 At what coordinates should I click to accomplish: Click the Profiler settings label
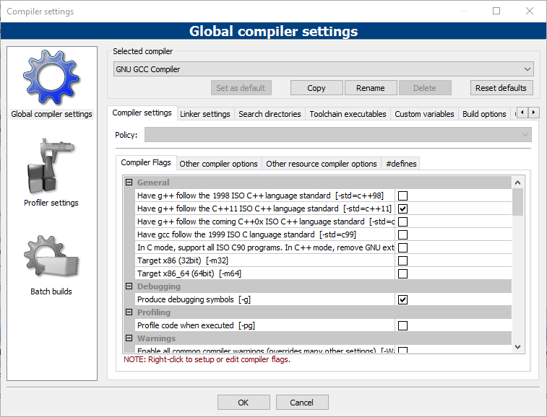pos(51,203)
